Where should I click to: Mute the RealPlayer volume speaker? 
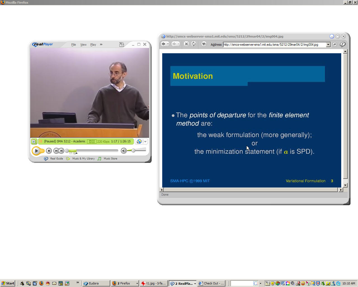tap(124, 151)
